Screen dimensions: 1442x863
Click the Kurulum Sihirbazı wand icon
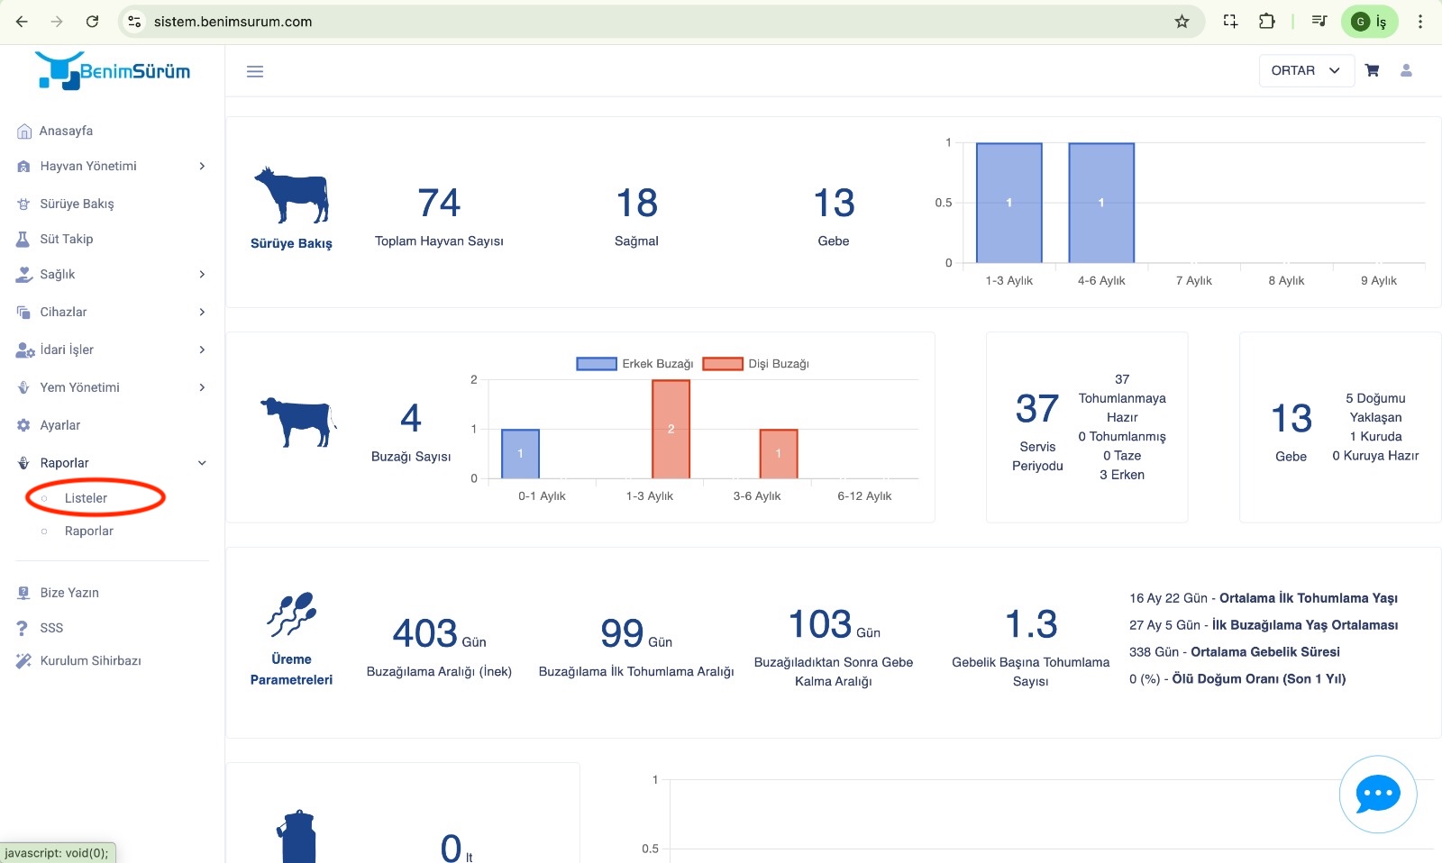tap(23, 660)
